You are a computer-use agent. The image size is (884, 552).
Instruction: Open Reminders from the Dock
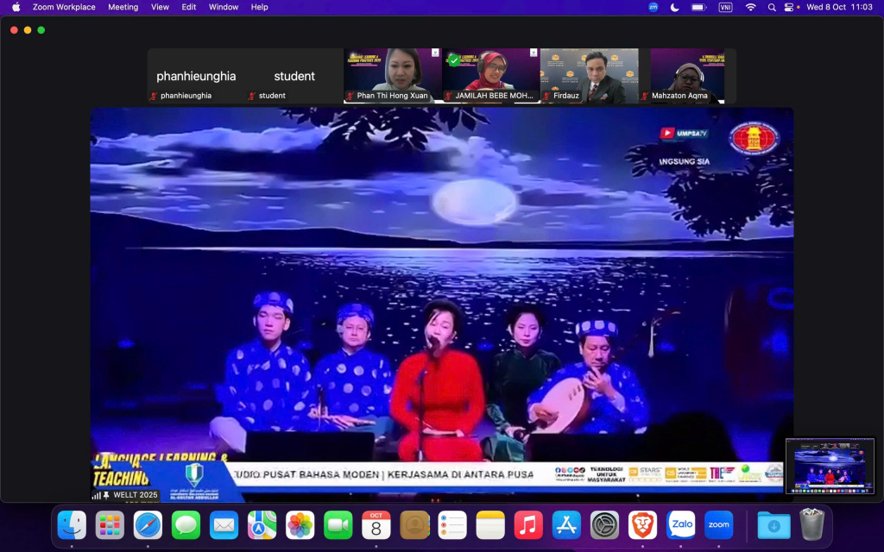452,525
